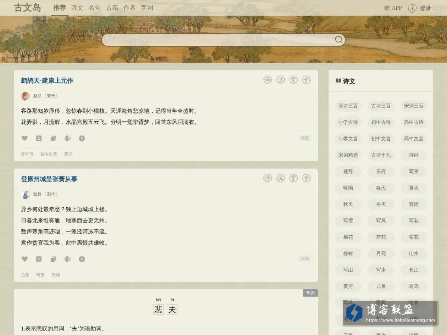
Task: Show annotations (注) for 登原州城呈张蕡从事
Action: (280, 178)
